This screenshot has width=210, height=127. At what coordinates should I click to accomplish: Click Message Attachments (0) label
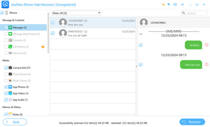click(x=26, y=34)
